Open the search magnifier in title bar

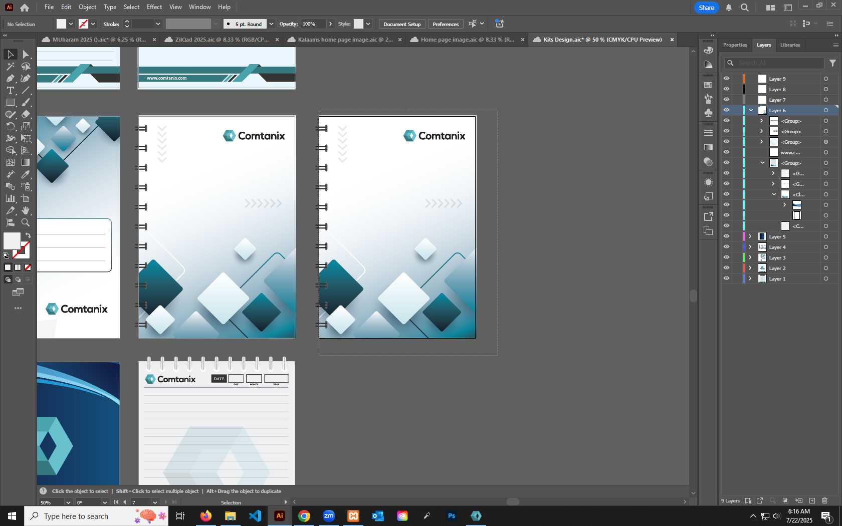tap(745, 8)
